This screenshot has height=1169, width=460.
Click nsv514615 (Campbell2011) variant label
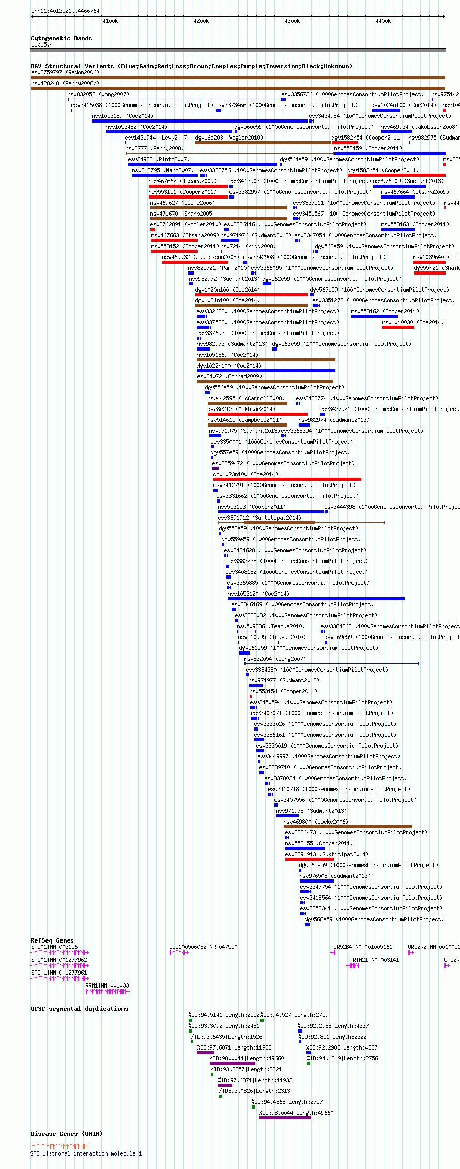click(x=244, y=420)
